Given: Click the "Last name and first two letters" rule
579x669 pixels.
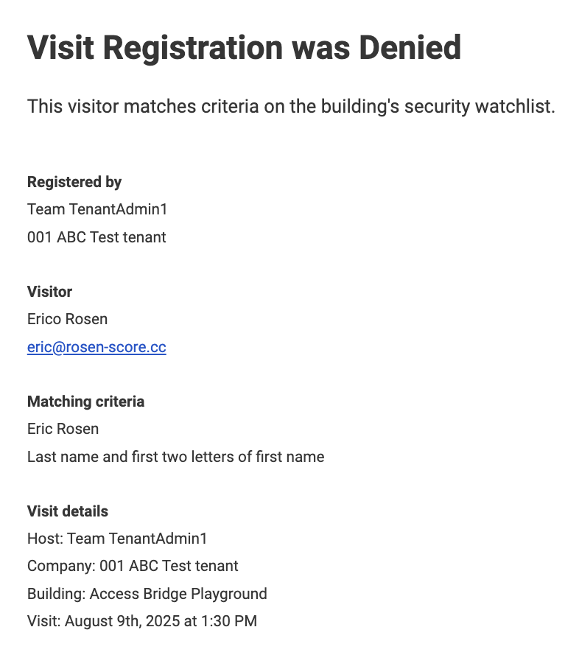Looking at the screenshot, I should pyautogui.click(x=175, y=457).
